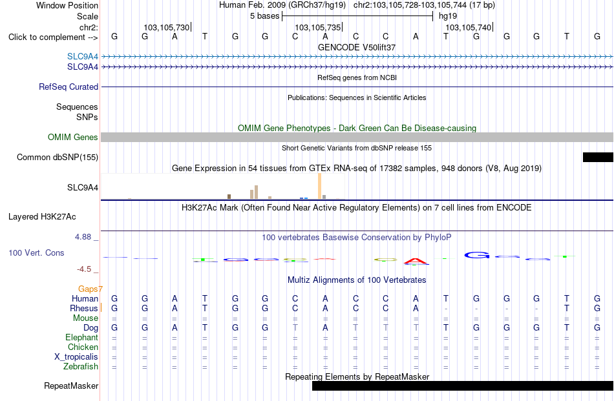This screenshot has width=614, height=401.
Task: Select the Mouse alignment row label
Action: (85, 318)
